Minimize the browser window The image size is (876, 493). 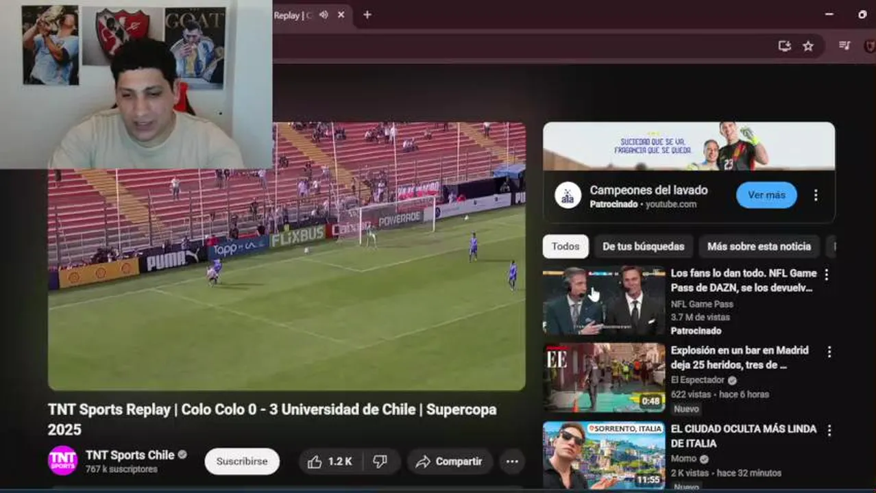(829, 14)
